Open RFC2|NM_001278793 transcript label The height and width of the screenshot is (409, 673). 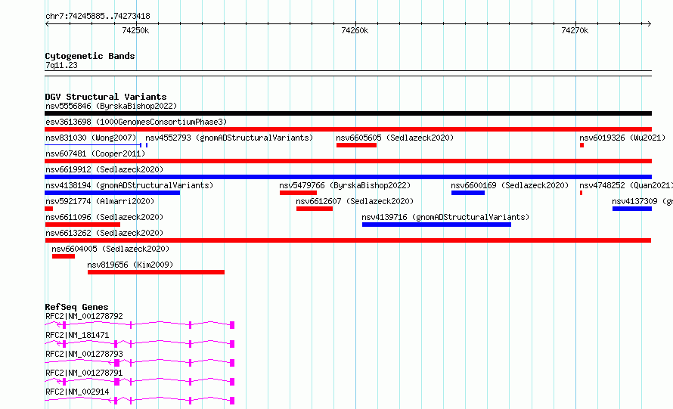click(84, 354)
